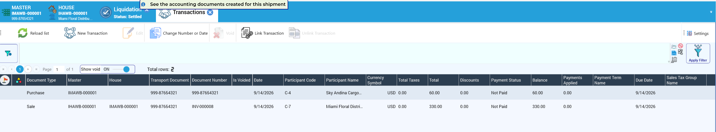Image resolution: width=716 pixels, height=132 pixels.
Task: Expand the filter panel small arrow
Action: click(x=669, y=62)
